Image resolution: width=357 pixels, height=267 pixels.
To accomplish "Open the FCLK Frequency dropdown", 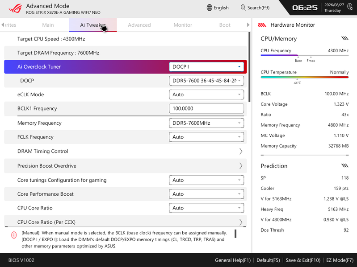I will click(x=206, y=137).
